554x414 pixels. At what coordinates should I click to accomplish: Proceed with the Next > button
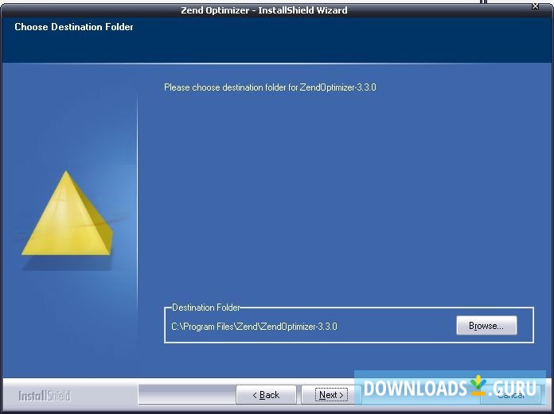click(x=331, y=395)
